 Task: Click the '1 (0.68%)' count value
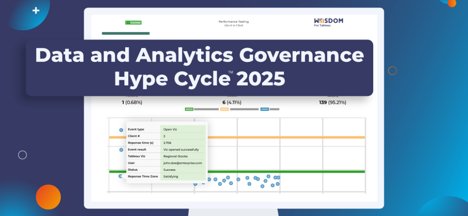coord(132,102)
